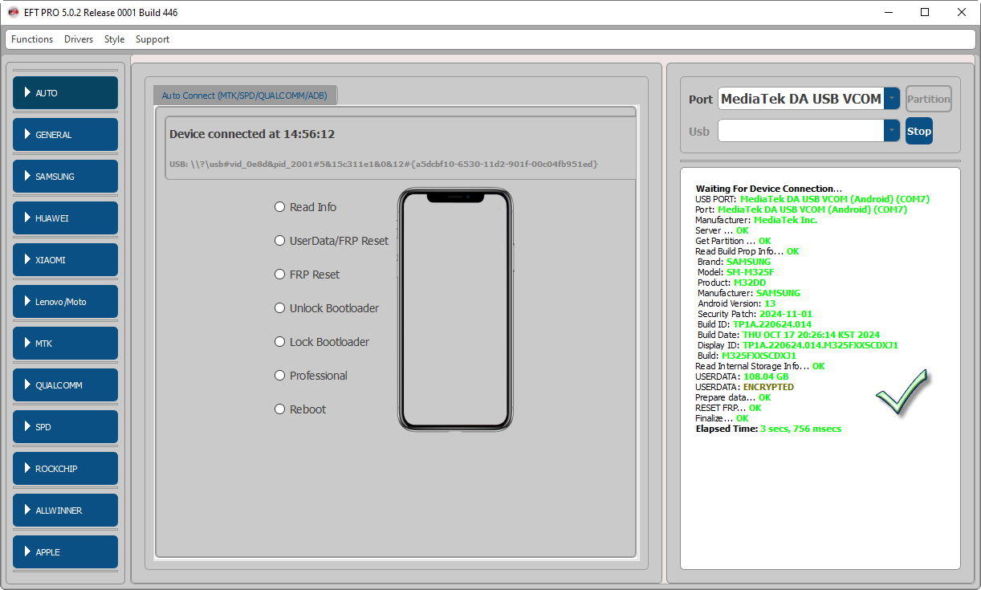Click the RESET FRP... OK log line
The height and width of the screenshot is (590, 981).
[x=728, y=408]
